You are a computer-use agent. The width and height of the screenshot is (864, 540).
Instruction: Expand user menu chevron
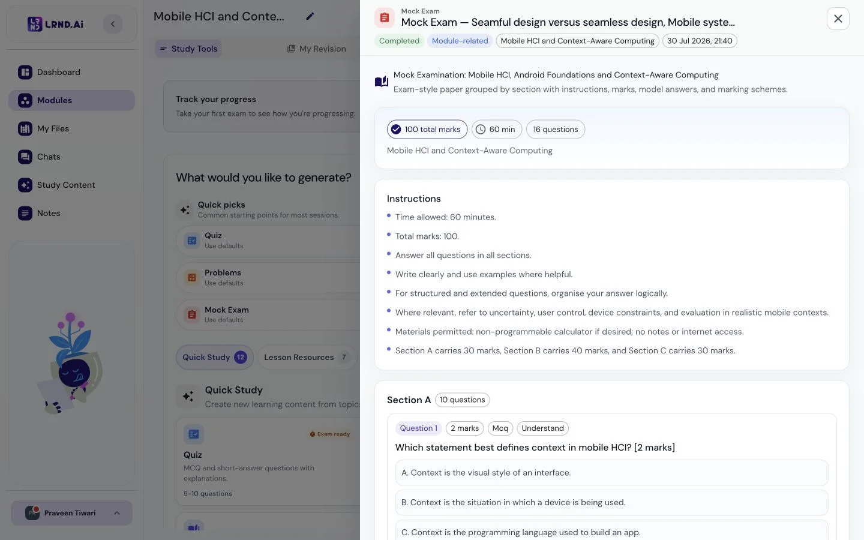click(117, 513)
